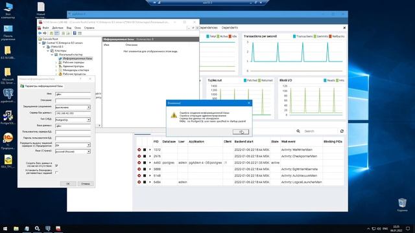Switch to the Dependencies tab in pgAdmin
415x233 pixels.
click(x=209, y=28)
